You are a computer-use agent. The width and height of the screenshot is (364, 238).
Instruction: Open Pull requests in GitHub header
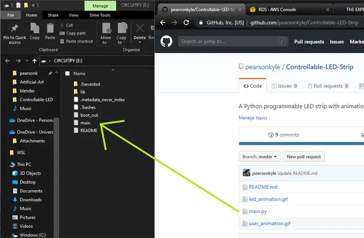[309, 42]
